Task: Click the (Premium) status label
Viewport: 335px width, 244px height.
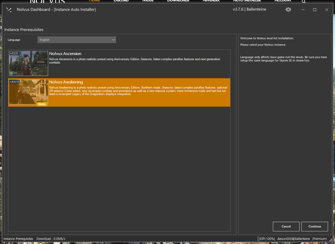Action: 319,239
